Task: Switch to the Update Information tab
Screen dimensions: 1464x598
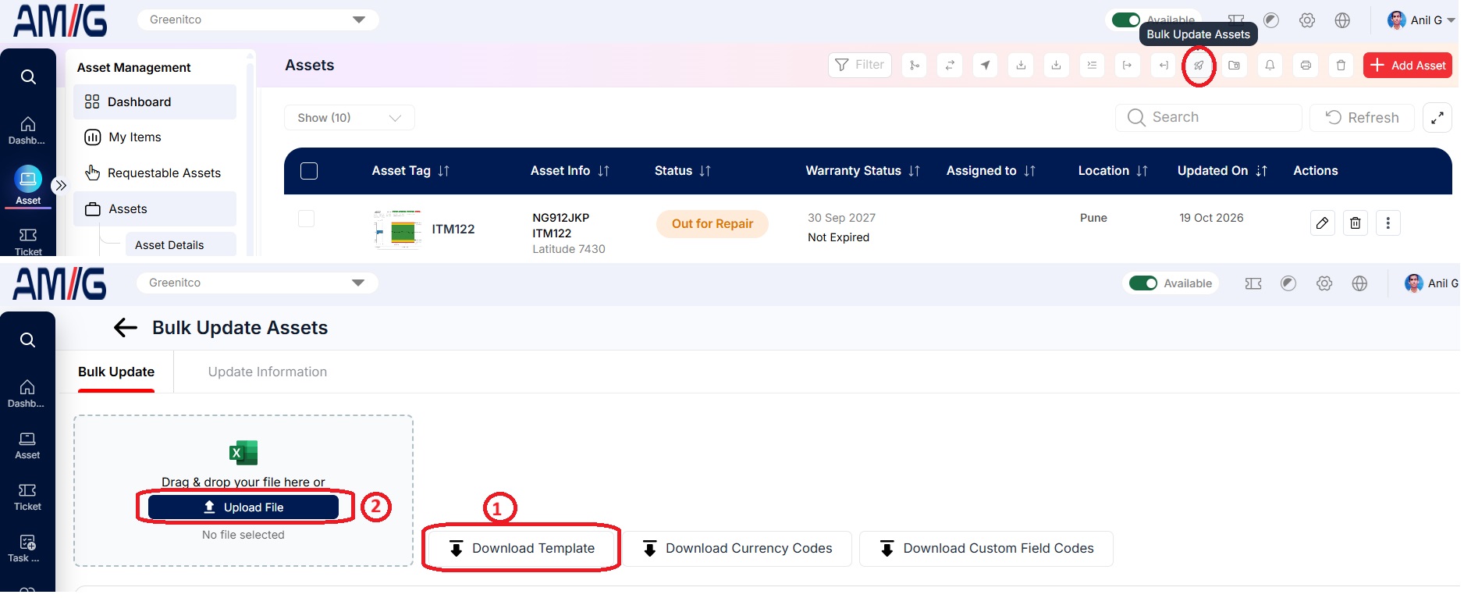Action: [268, 372]
